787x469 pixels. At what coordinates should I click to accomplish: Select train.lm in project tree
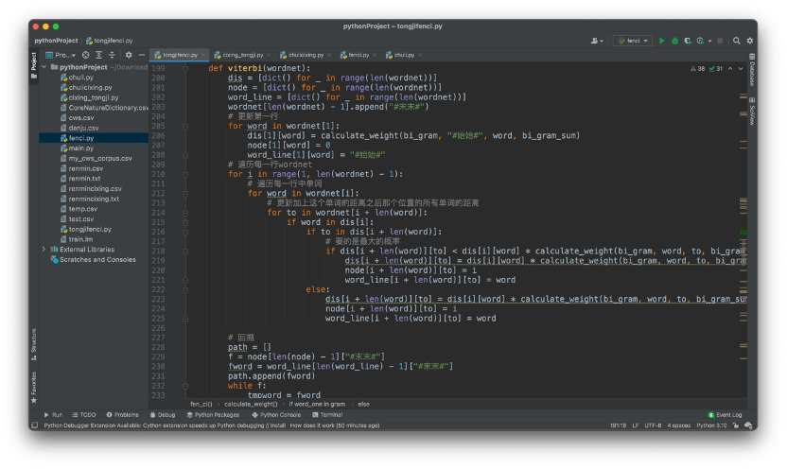coord(80,239)
